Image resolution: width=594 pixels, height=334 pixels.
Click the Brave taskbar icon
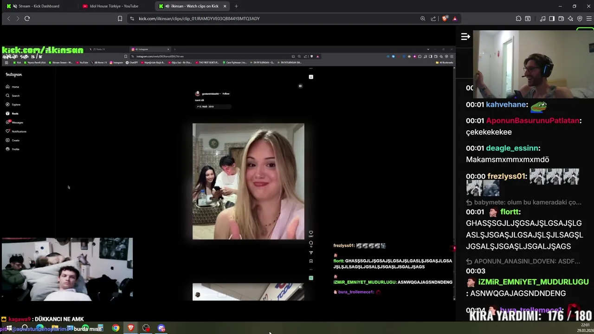coord(131,328)
